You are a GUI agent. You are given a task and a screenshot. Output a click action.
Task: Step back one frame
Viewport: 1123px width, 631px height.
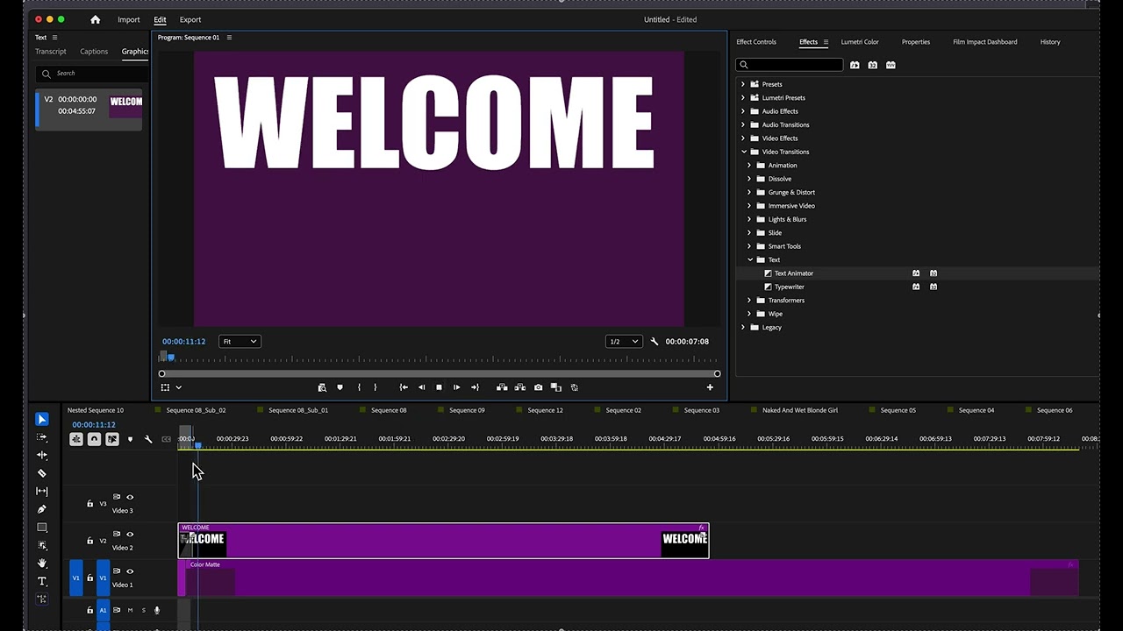coord(421,387)
